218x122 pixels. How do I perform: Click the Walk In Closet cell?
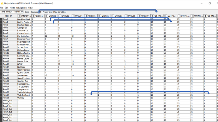24,95
